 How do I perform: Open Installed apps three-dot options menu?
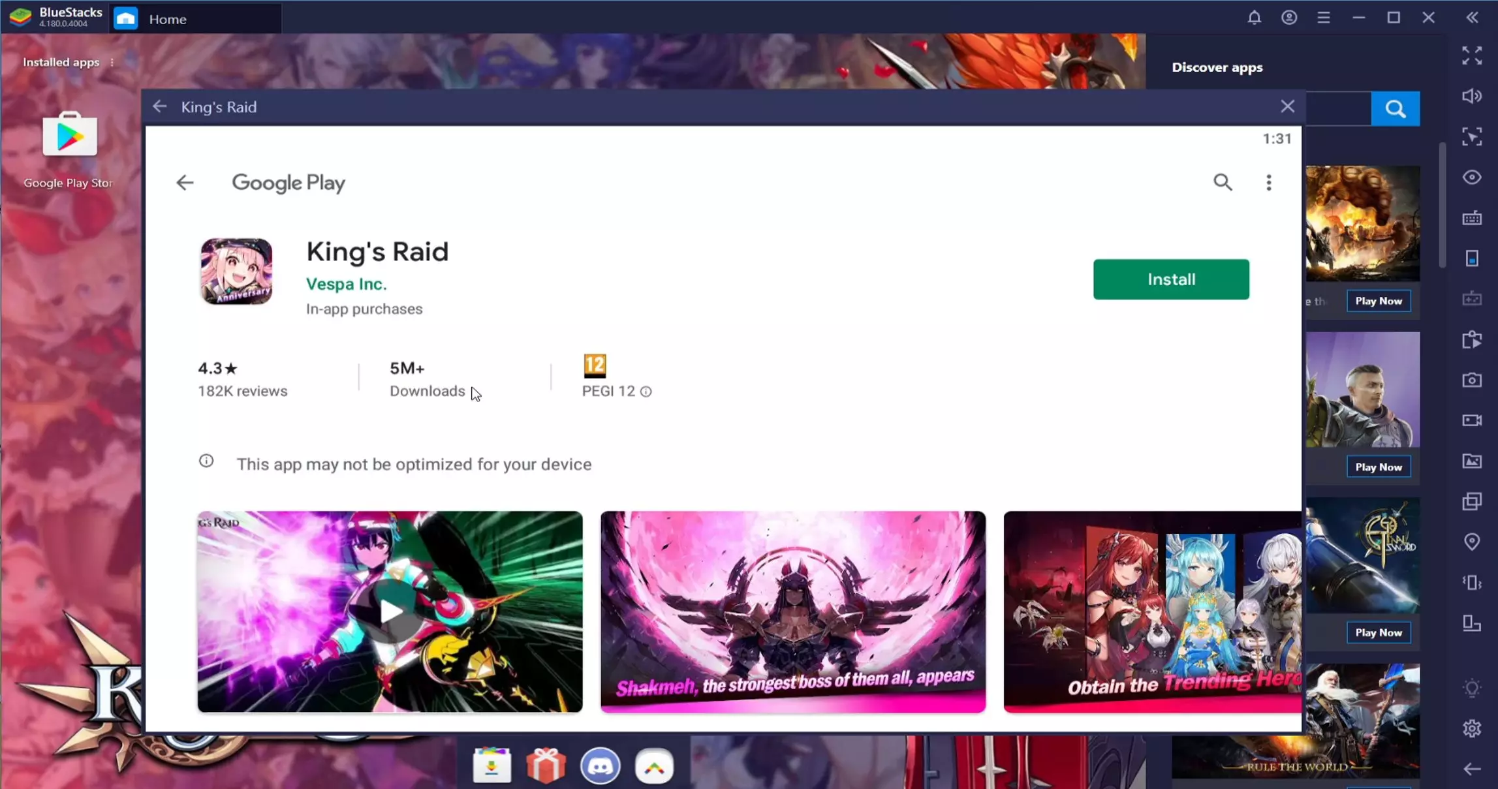click(x=112, y=63)
